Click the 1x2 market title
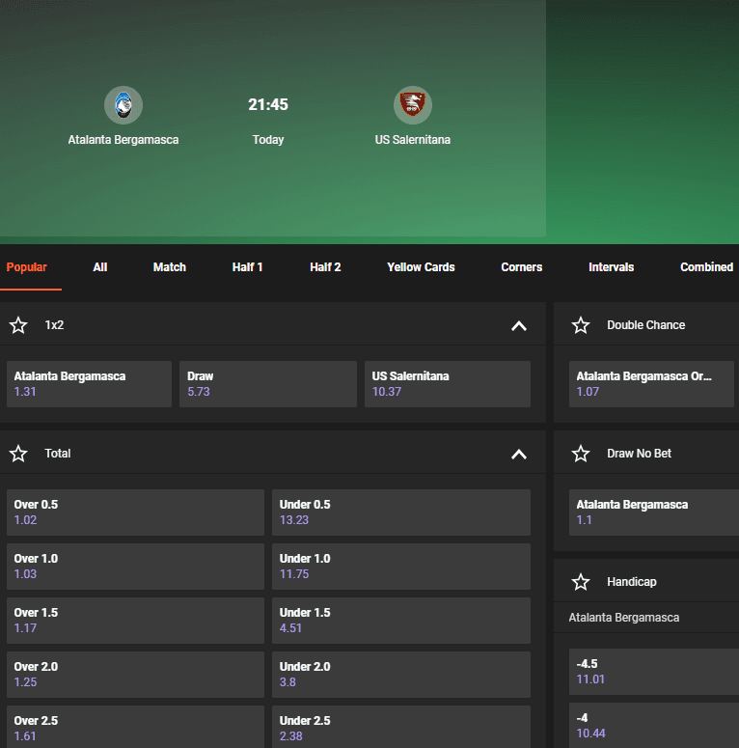Viewport: 739px width, 748px height. pos(54,325)
